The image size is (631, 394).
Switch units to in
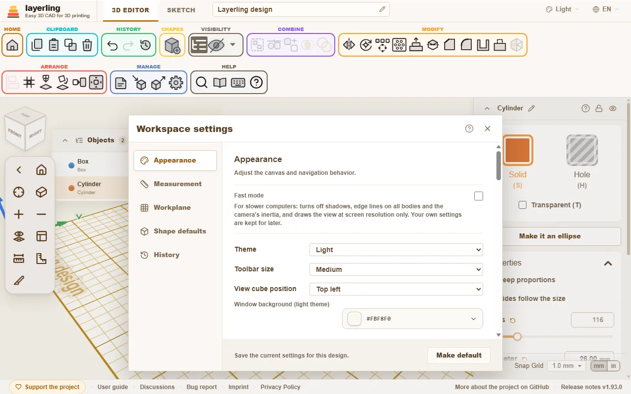click(x=613, y=366)
